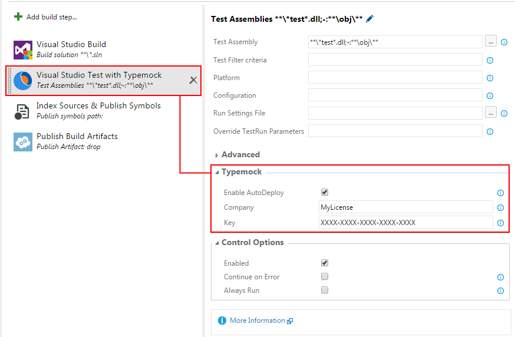Click info icon beside Run Settings File
The width and height of the screenshot is (515, 337).
(x=504, y=113)
